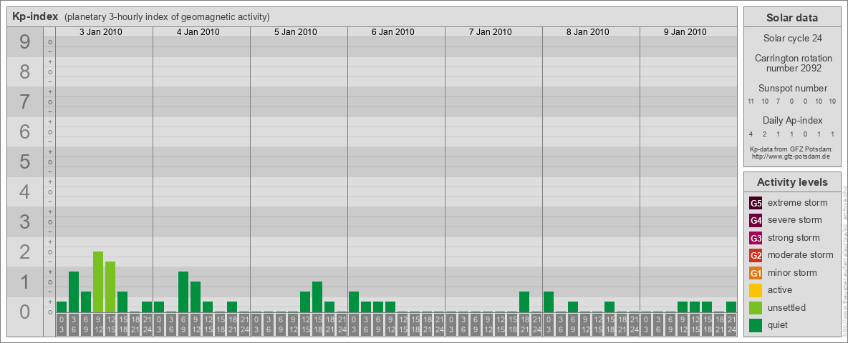This screenshot has height=343, width=848.
Task: Select the yellow active level swatch
Action: 756,290
